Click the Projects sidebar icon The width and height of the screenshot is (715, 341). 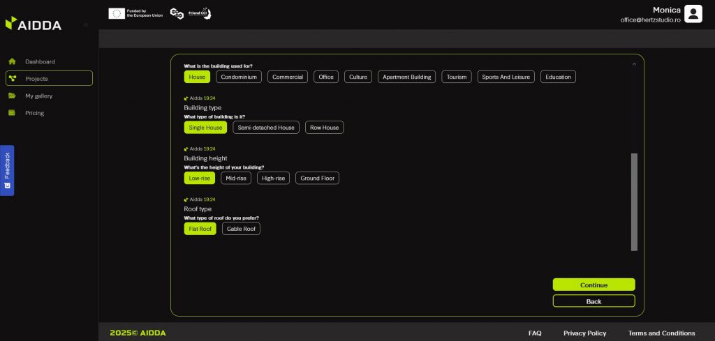coord(12,79)
